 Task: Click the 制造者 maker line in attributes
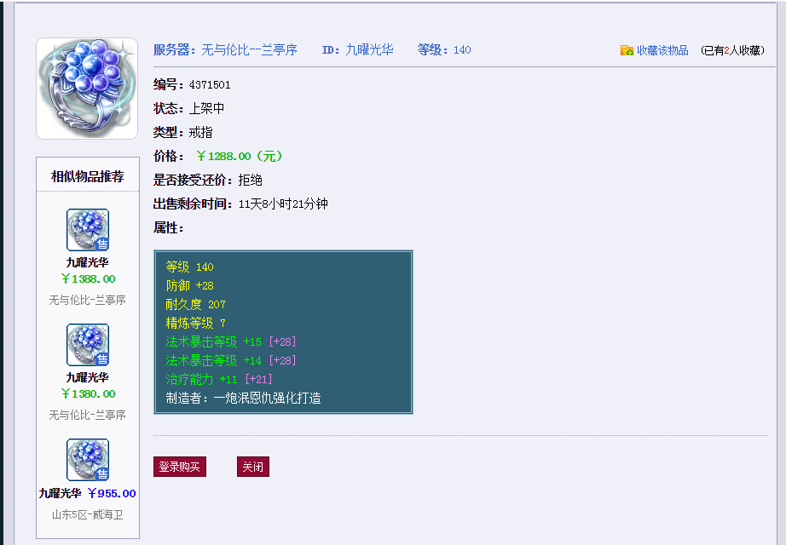pyautogui.click(x=244, y=399)
